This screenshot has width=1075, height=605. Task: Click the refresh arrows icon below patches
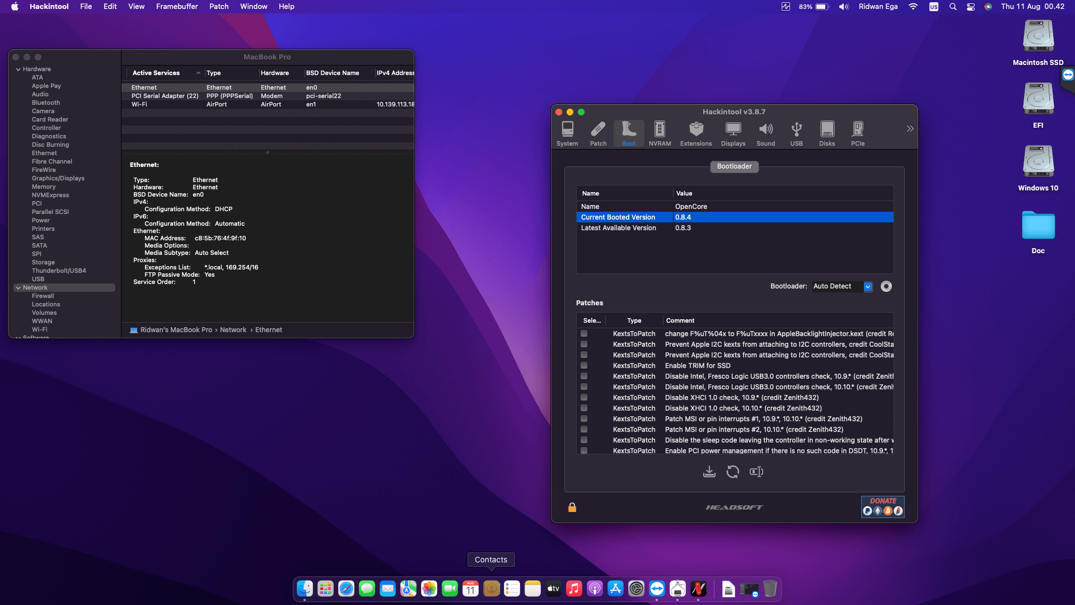coord(732,472)
